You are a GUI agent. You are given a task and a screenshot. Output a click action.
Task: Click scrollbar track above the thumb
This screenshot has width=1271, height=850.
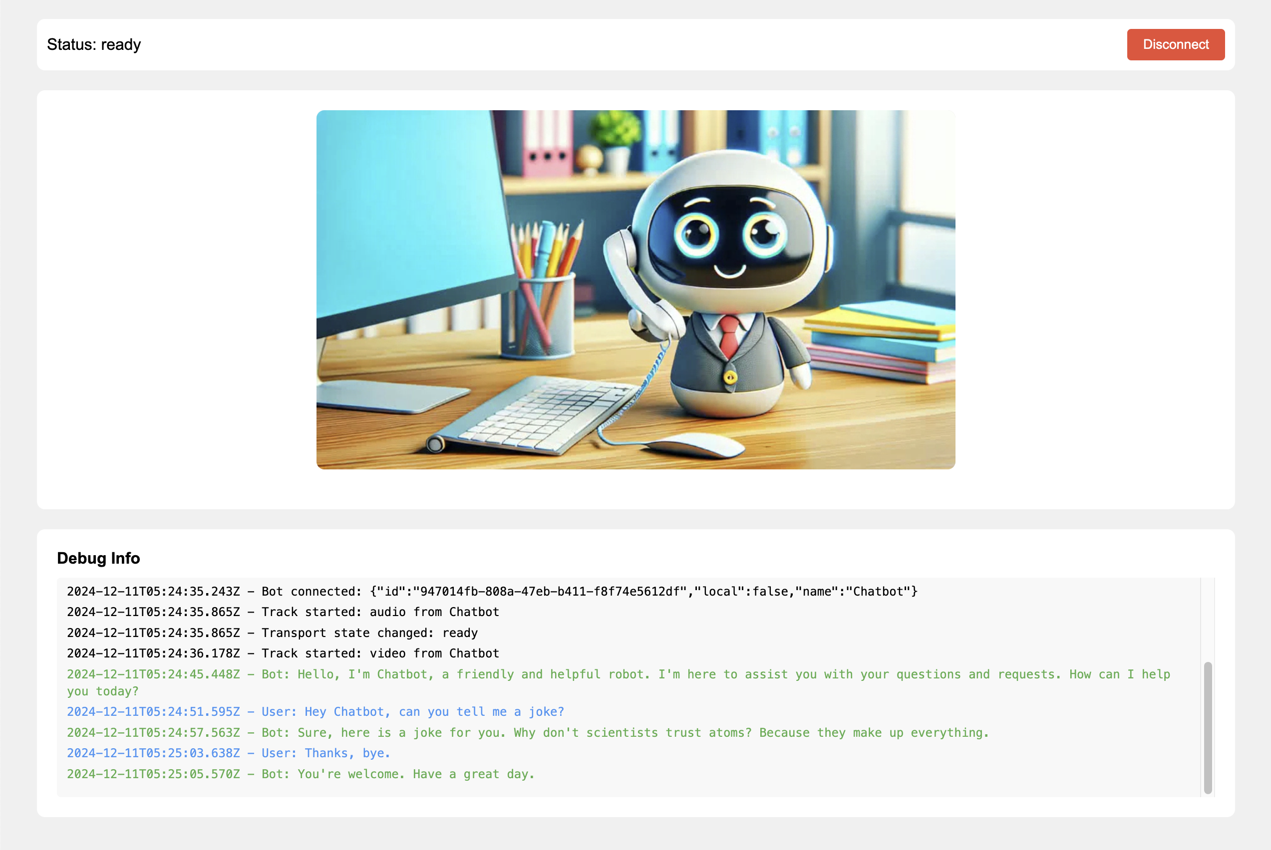pyautogui.click(x=1208, y=618)
